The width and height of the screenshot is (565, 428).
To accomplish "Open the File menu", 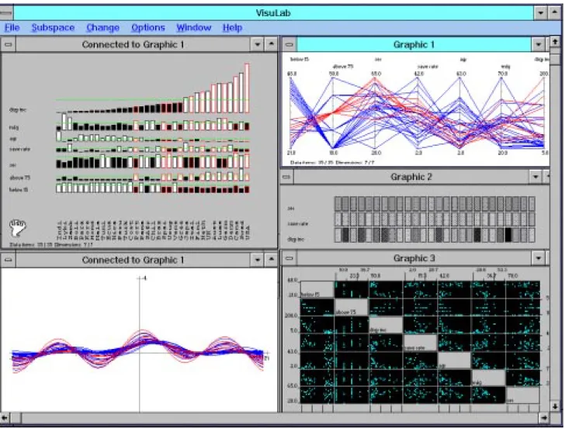I will pyautogui.click(x=12, y=28).
